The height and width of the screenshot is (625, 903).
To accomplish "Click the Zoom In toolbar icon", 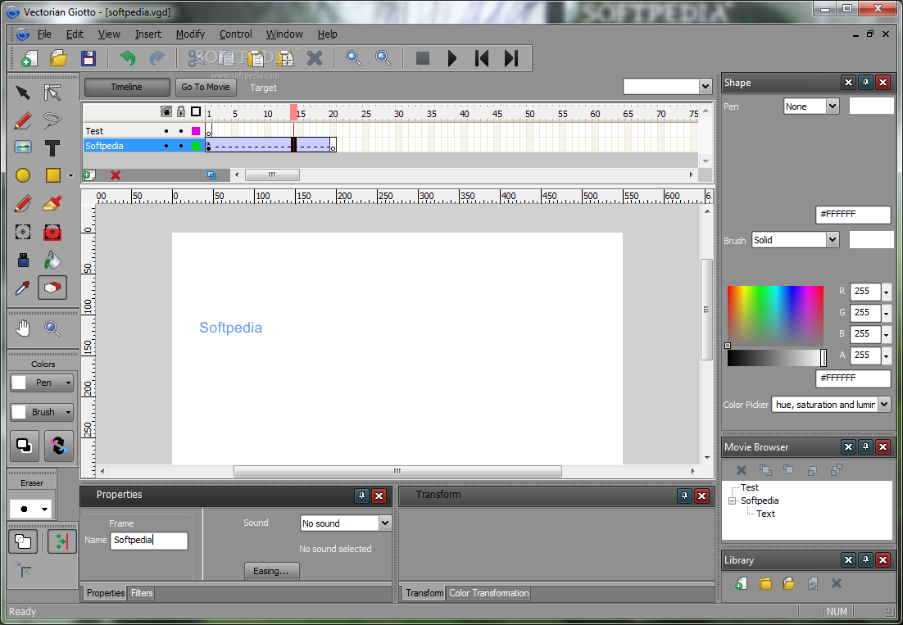I will (x=353, y=58).
